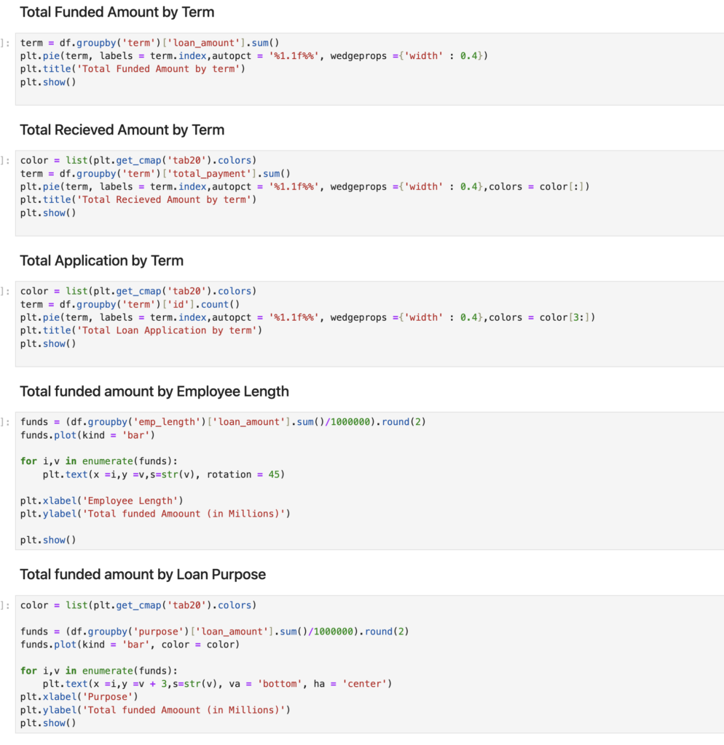Select "Total funded amount by Employee Length" heading

[154, 392]
